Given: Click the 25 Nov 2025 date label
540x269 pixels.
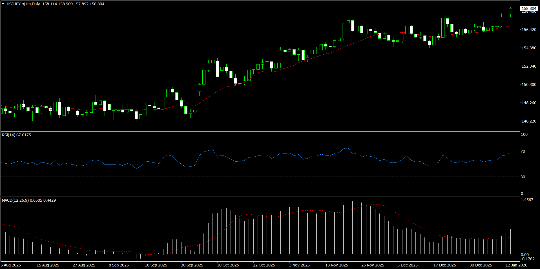Looking at the screenshot, I should (373, 265).
